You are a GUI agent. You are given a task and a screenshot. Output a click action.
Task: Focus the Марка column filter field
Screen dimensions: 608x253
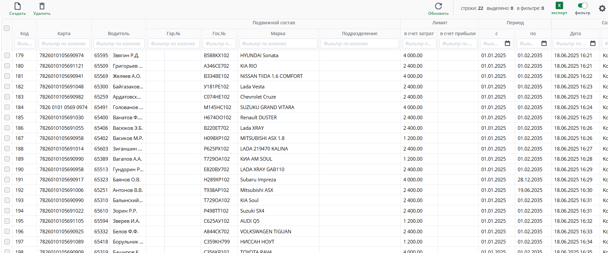coord(278,44)
